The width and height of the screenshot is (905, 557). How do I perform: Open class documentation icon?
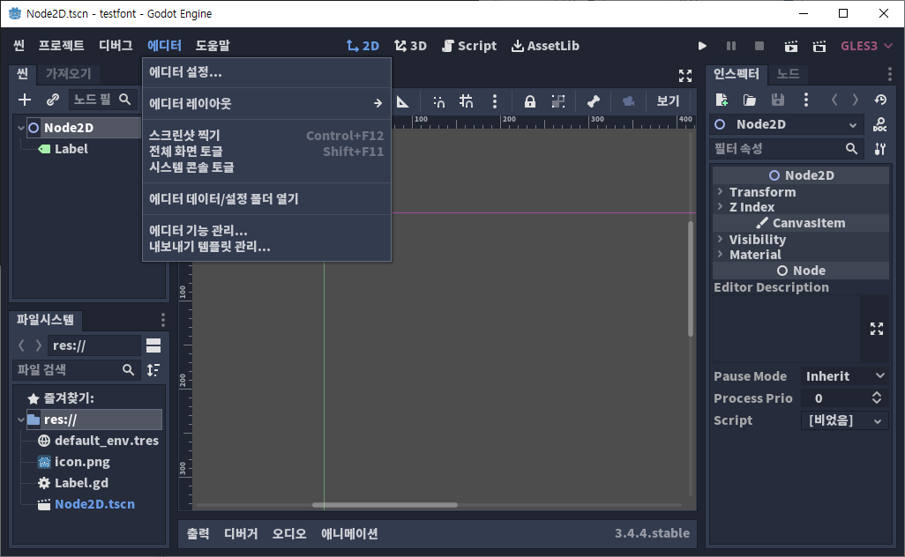tap(880, 124)
